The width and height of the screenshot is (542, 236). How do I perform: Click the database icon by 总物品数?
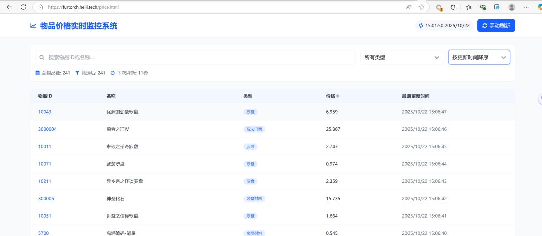(x=37, y=73)
